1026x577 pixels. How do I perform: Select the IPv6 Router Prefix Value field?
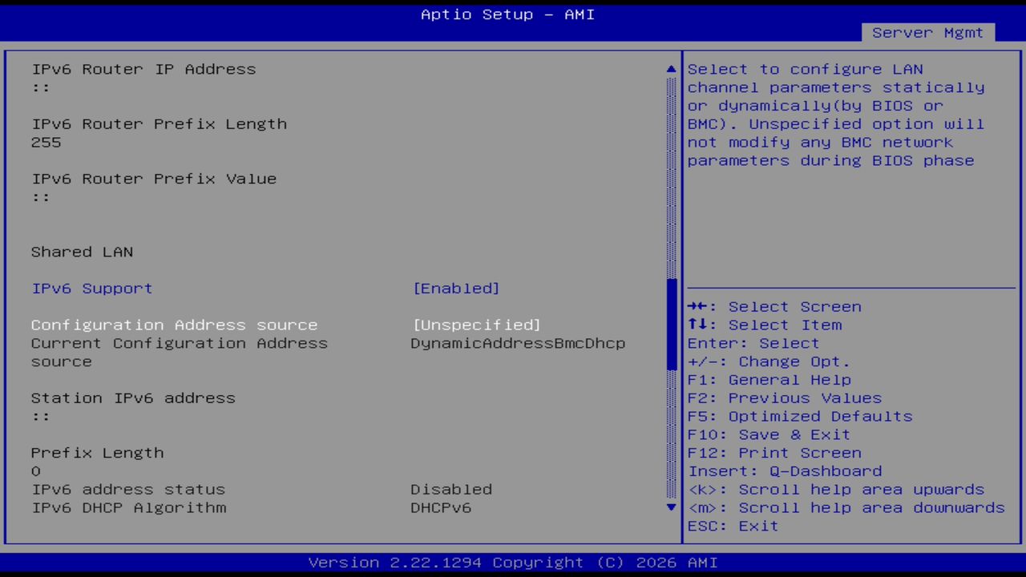pyautogui.click(x=153, y=178)
